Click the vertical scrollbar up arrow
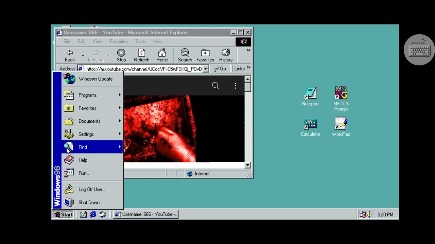The image size is (435, 244). click(x=247, y=79)
